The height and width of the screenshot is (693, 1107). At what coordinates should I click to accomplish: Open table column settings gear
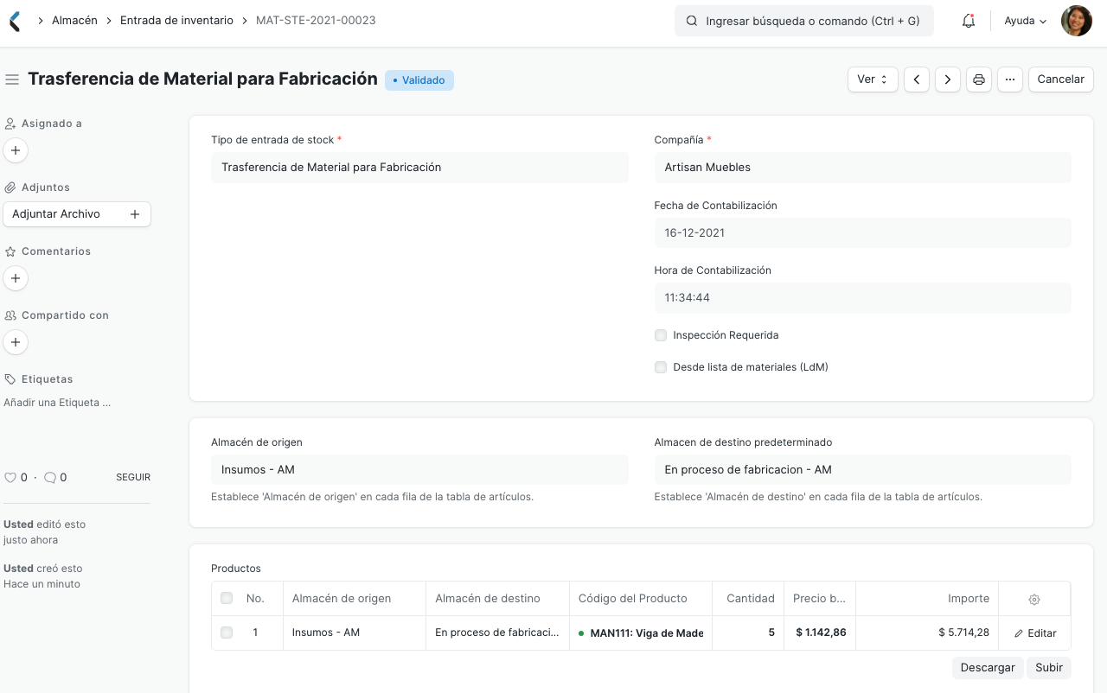tap(1034, 599)
